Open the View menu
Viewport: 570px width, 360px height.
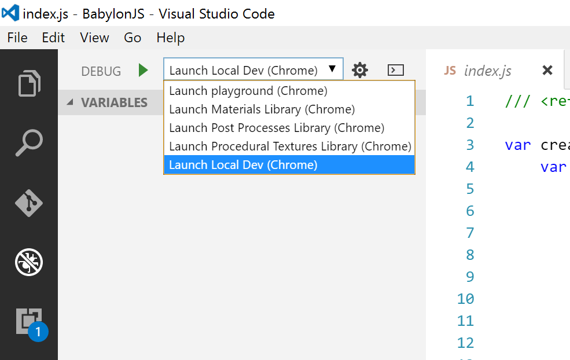[x=94, y=38]
